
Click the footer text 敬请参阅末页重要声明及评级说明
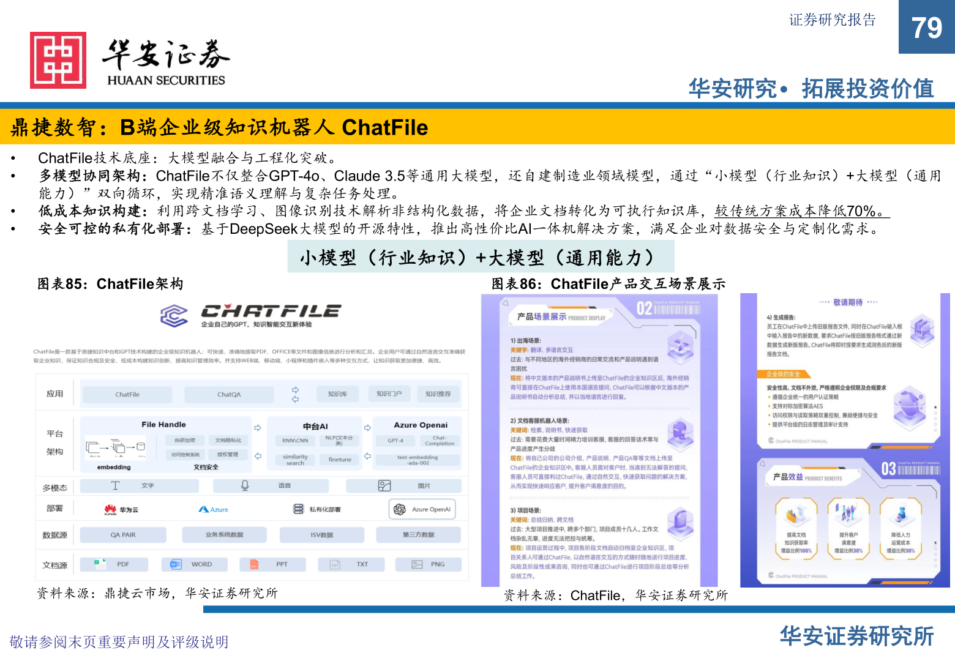pos(119,642)
